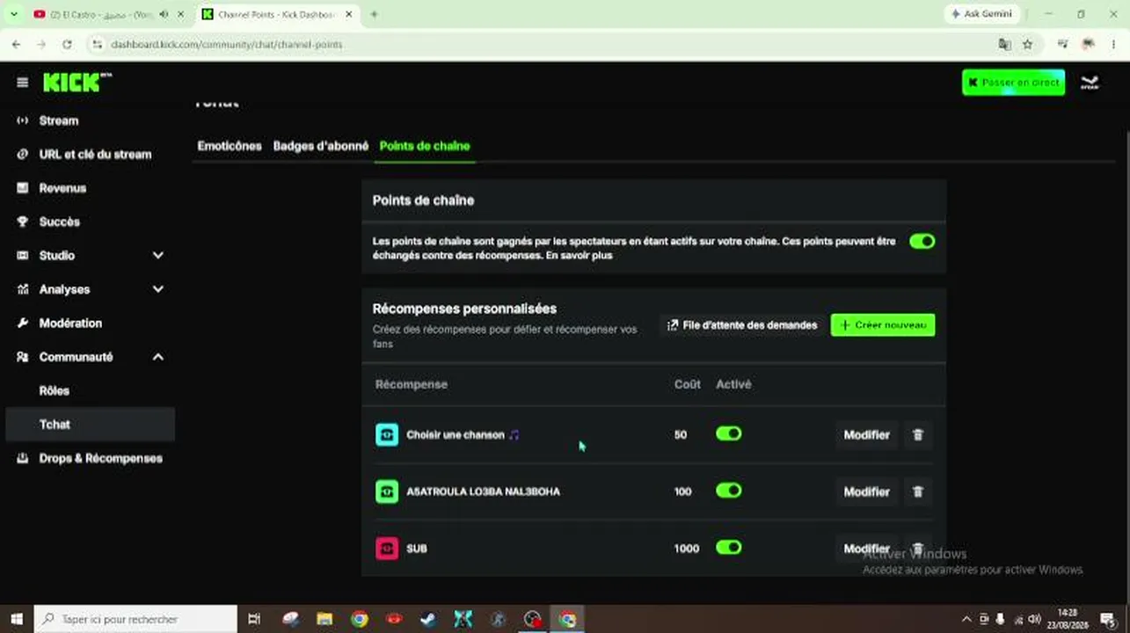Click Modifier for Choisir une chanson
The width and height of the screenshot is (1130, 633).
(x=866, y=435)
